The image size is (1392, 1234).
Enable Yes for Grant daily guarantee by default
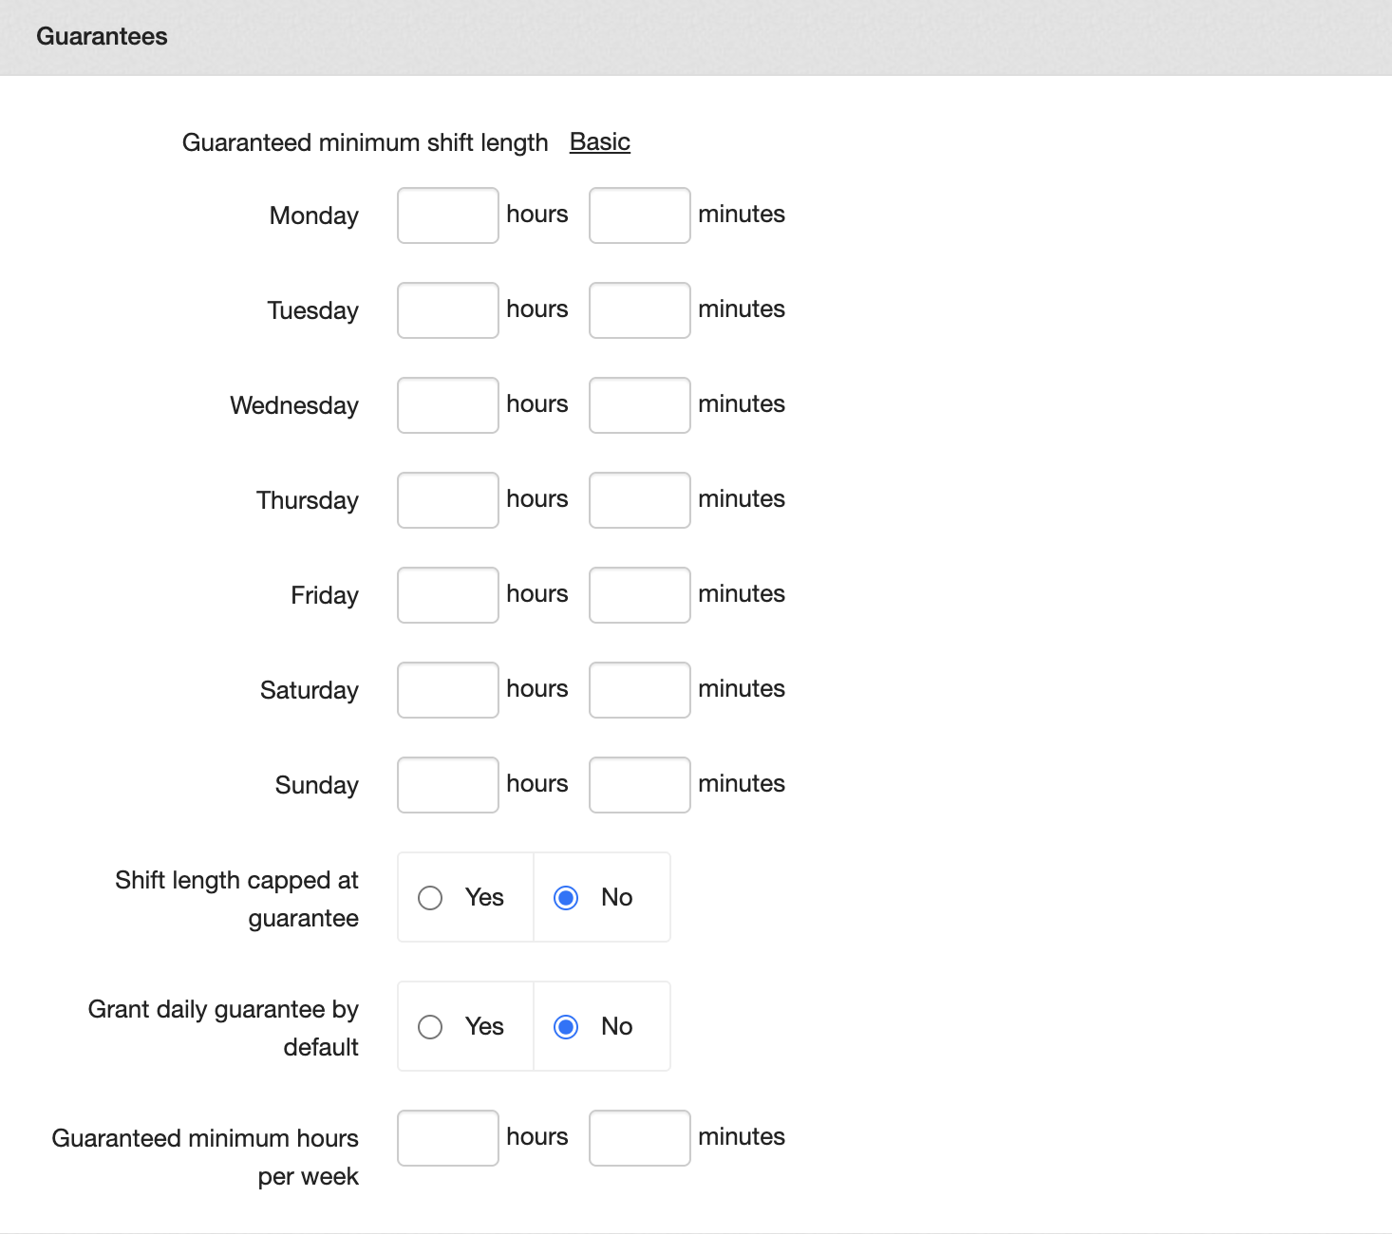(430, 1027)
